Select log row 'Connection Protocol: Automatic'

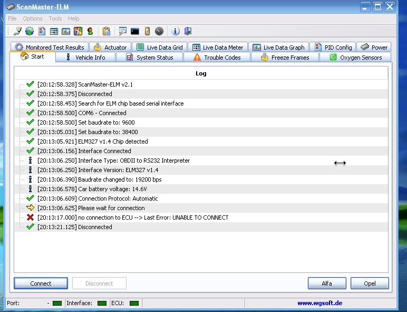pyautogui.click(x=201, y=198)
